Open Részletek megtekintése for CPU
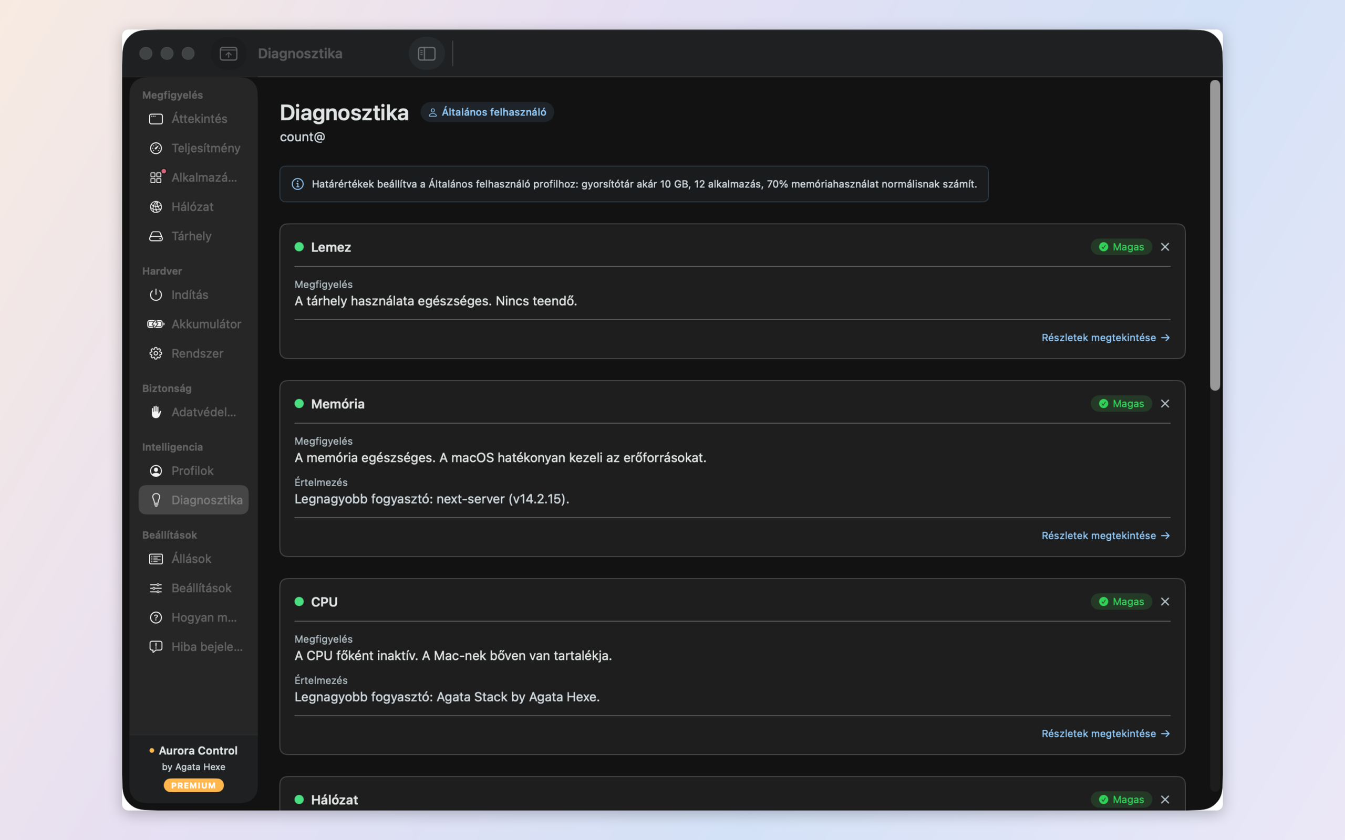This screenshot has height=840, width=1345. 1105,733
